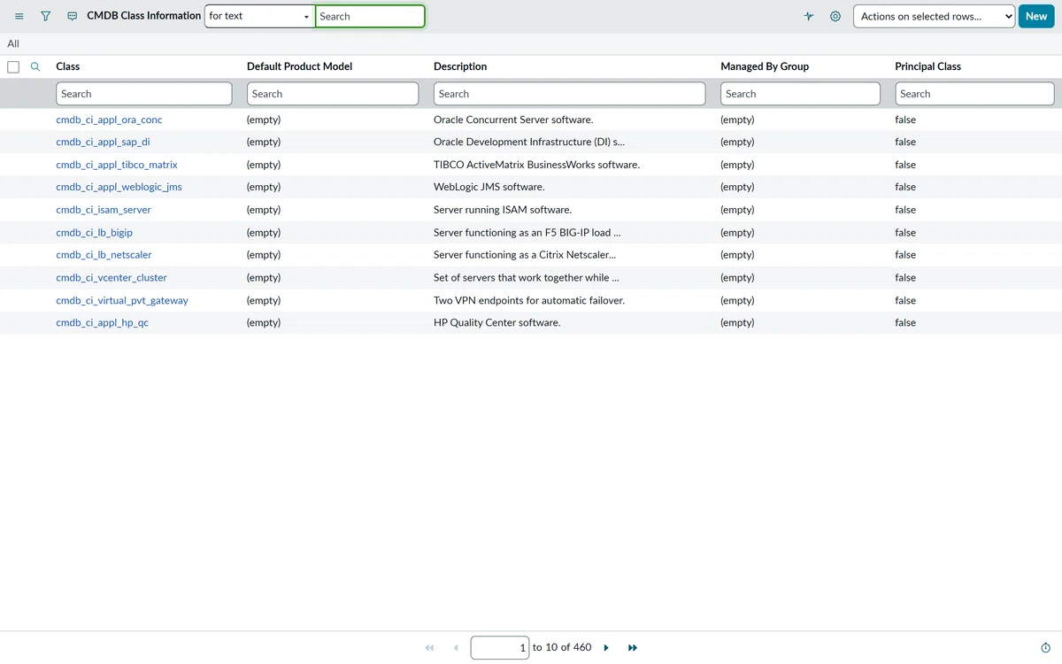This screenshot has width=1062, height=664.
Task: Click the CMDB Class Information title
Action: pyautogui.click(x=143, y=16)
